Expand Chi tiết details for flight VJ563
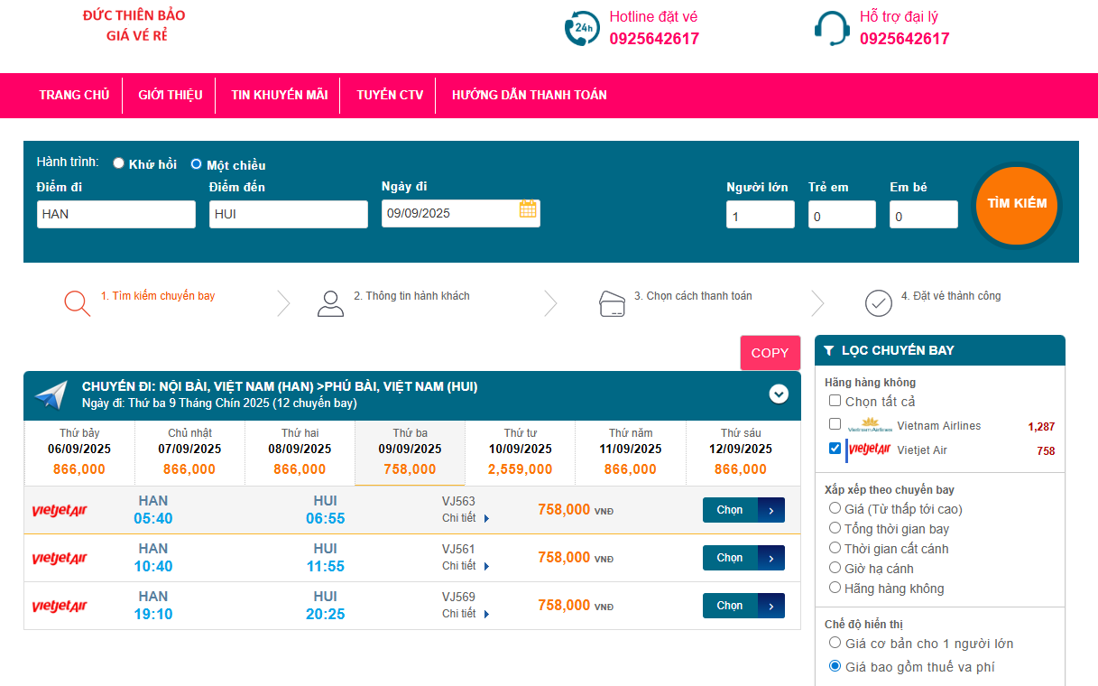This screenshot has height=686, width=1098. tap(466, 518)
